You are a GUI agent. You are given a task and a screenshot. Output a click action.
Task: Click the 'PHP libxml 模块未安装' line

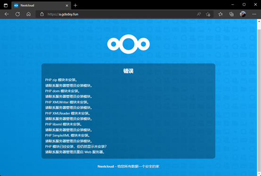pyautogui.click(x=64, y=124)
